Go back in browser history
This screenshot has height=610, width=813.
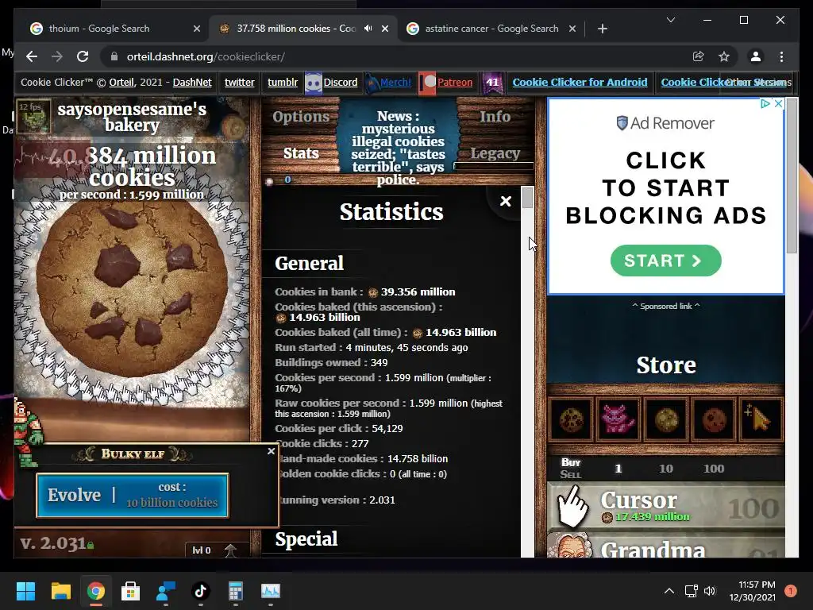(x=32, y=56)
